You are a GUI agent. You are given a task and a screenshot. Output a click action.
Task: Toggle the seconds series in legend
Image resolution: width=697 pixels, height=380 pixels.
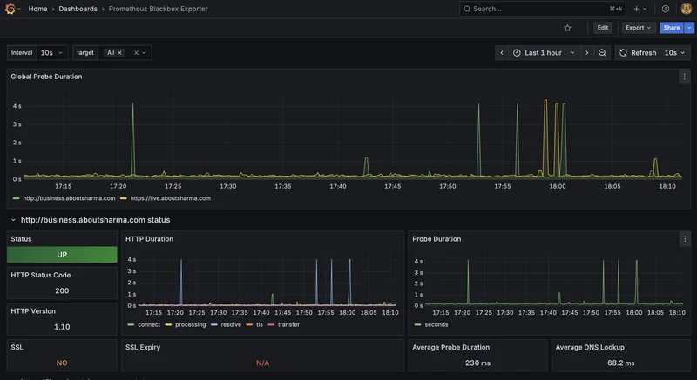(436, 324)
